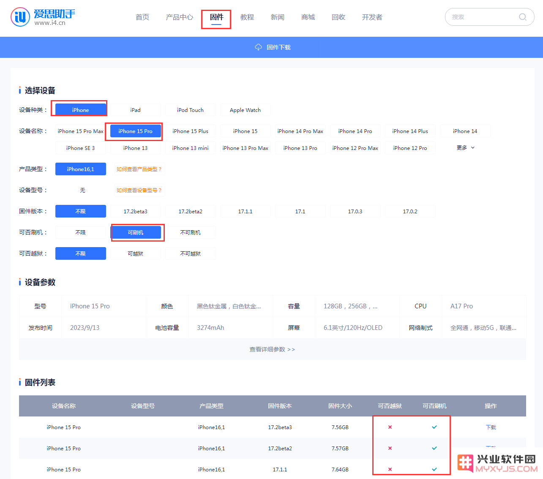
Task: Open the 商城 nav tab
Action: pyautogui.click(x=308, y=17)
